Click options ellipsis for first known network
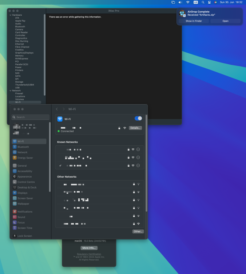The width and height of the screenshot is (246, 274). coord(138,149)
